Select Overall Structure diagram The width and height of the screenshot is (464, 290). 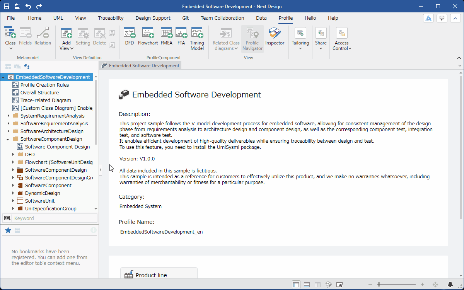pyautogui.click(x=39, y=92)
